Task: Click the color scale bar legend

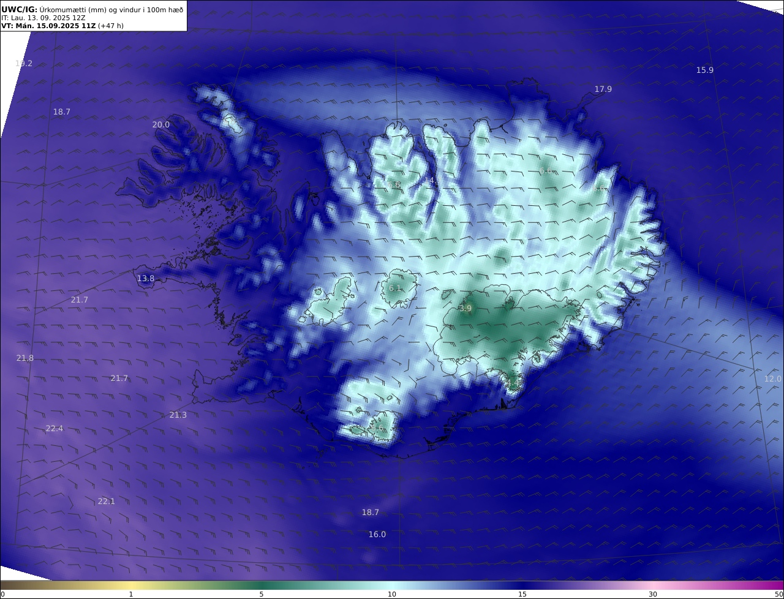Action: tap(392, 585)
